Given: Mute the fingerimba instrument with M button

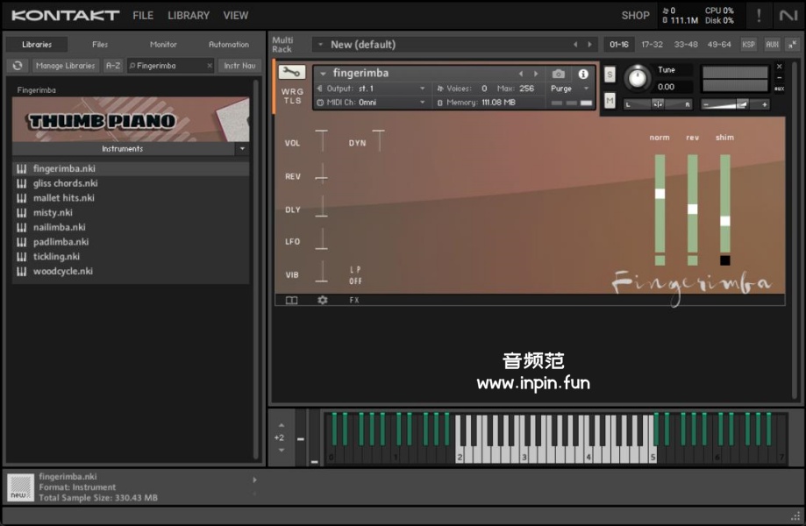Looking at the screenshot, I should 610,101.
